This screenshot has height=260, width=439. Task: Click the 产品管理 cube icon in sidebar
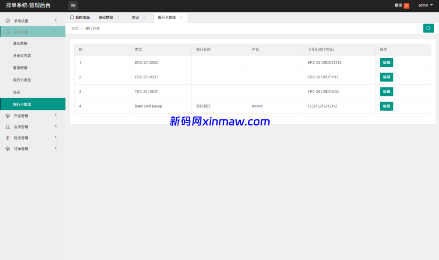[7, 115]
